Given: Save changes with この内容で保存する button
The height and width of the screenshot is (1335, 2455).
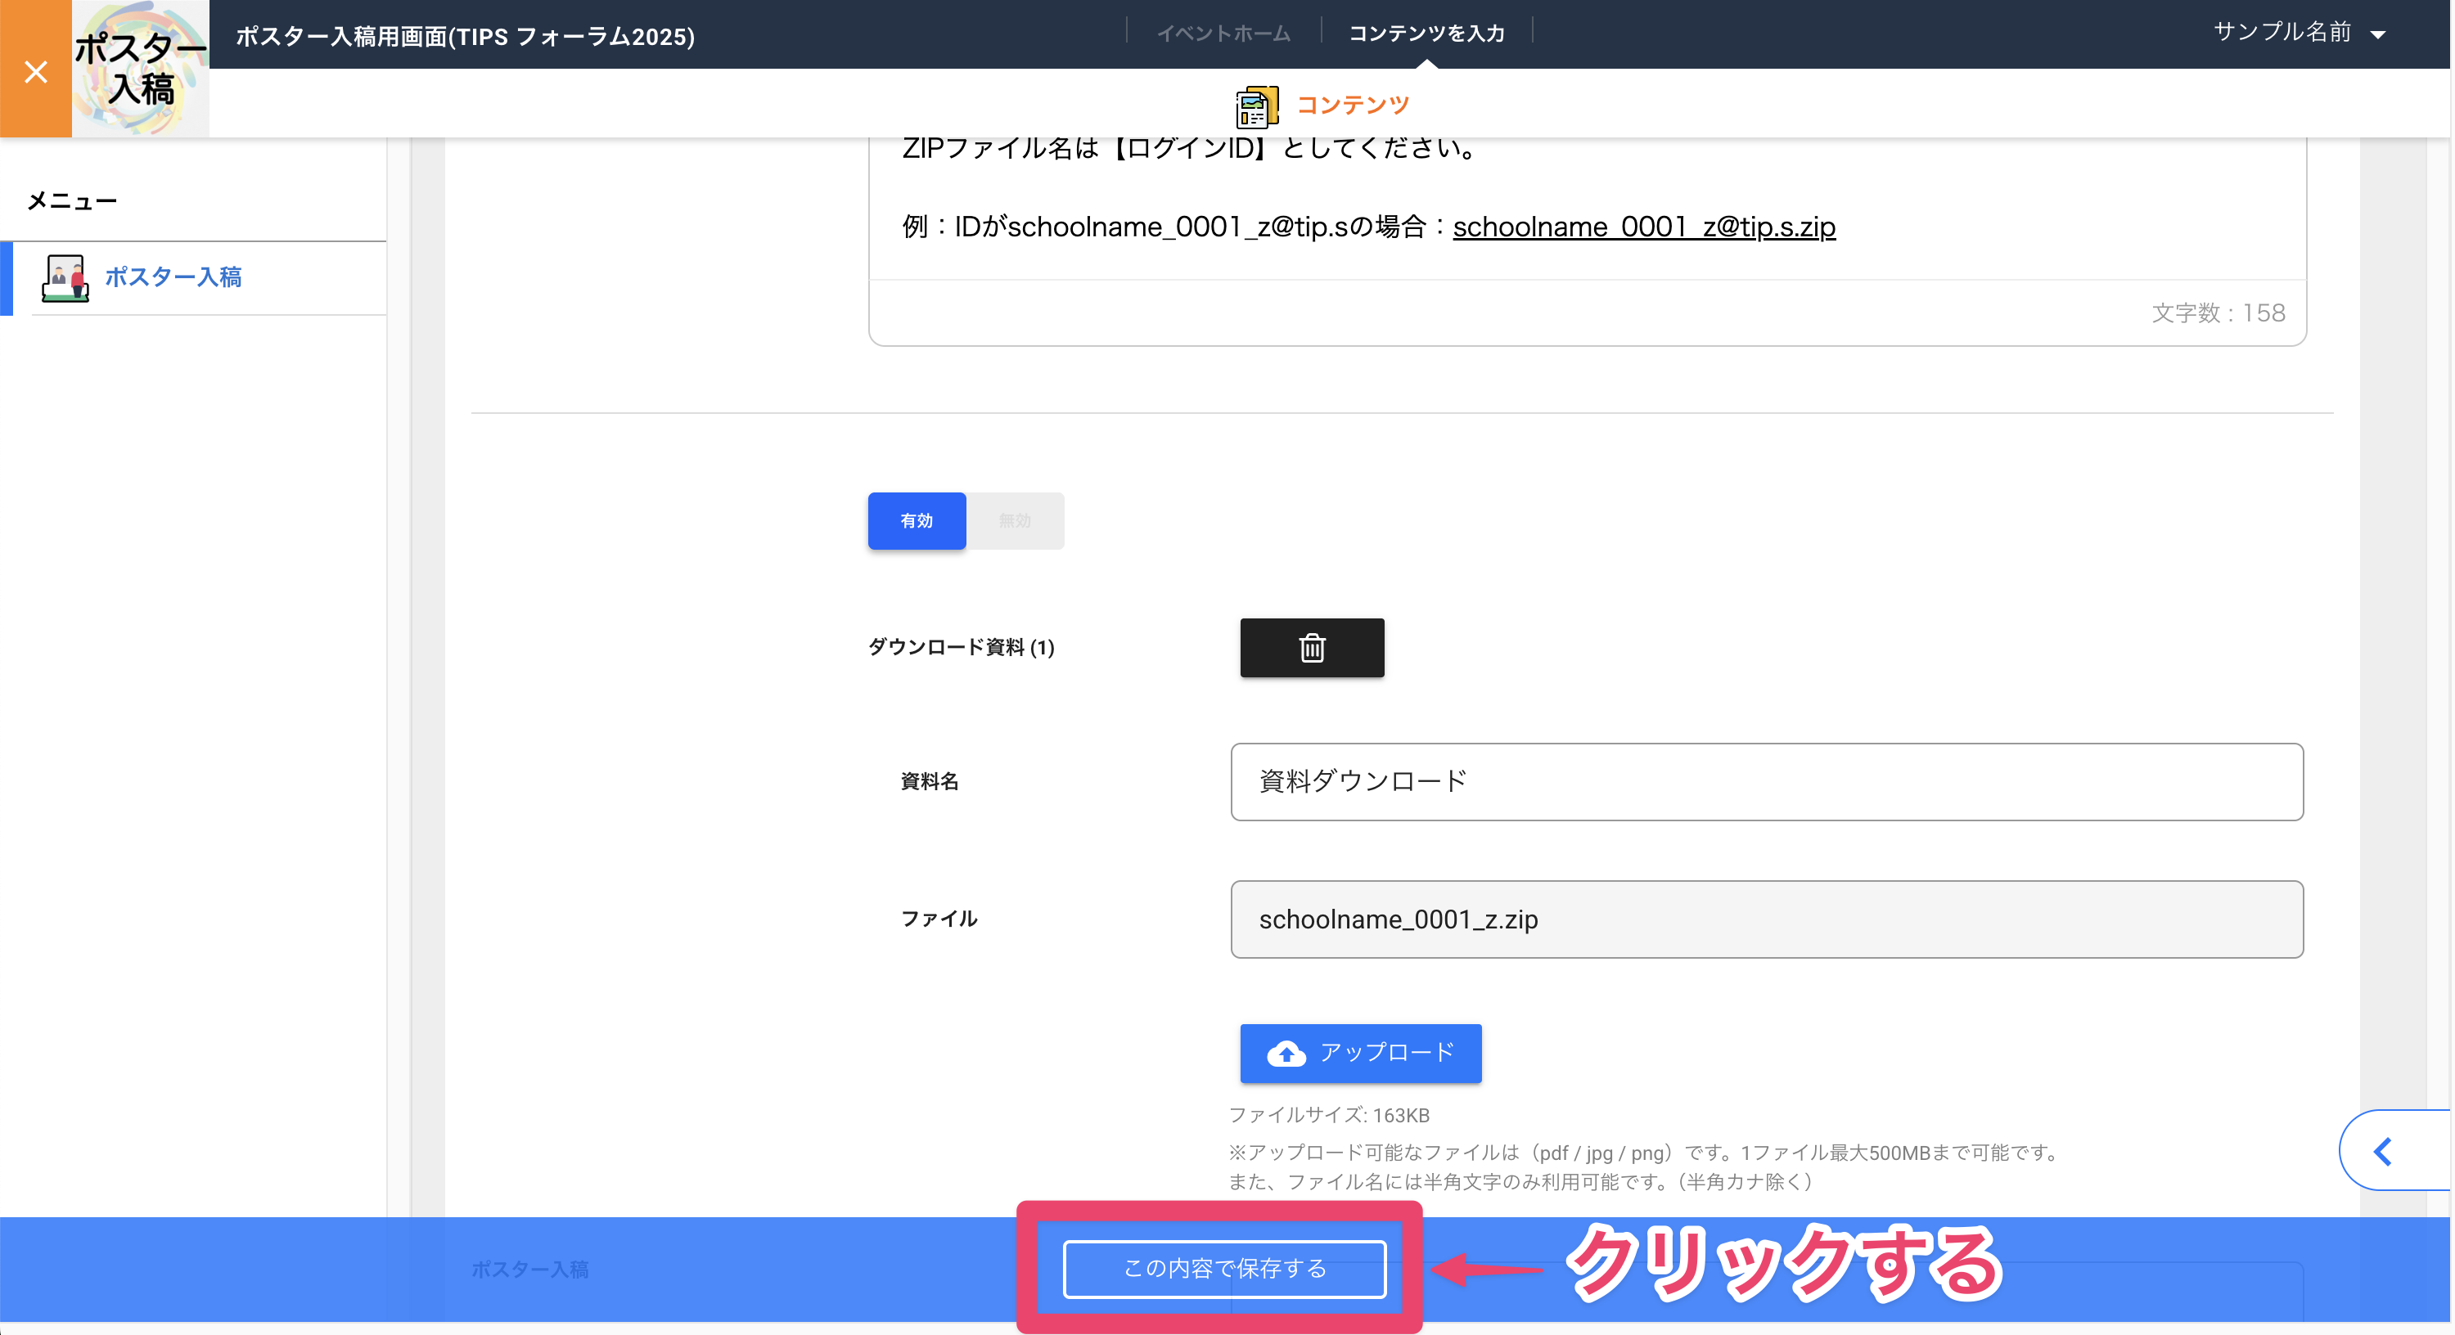Looking at the screenshot, I should [x=1223, y=1270].
